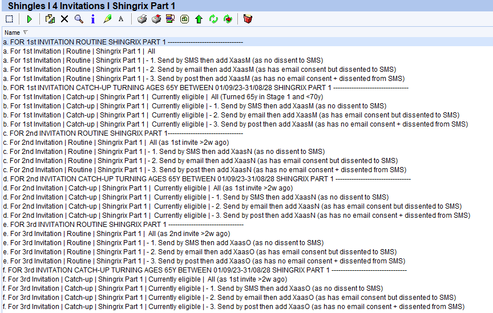
Task: Select 'f. FOR 3rd INVITATION CATCH-UP' heading row
Action: pyautogui.click(x=248, y=270)
